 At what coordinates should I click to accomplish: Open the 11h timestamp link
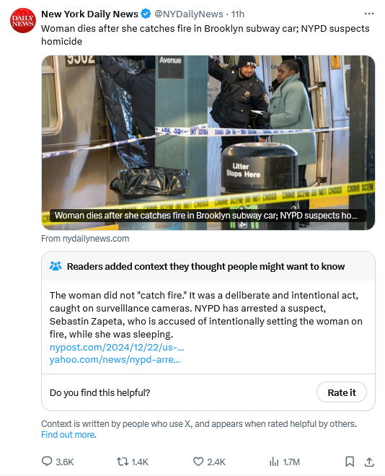[x=237, y=14]
